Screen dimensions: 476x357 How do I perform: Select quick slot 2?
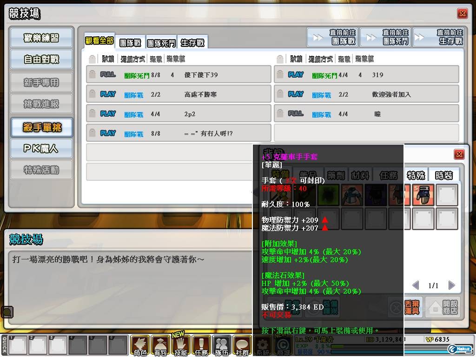(x=38, y=345)
